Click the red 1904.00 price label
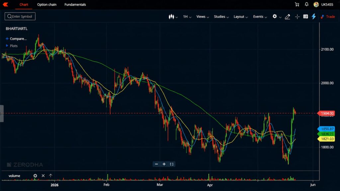The width and height of the screenshot is (340, 191). coord(326,113)
